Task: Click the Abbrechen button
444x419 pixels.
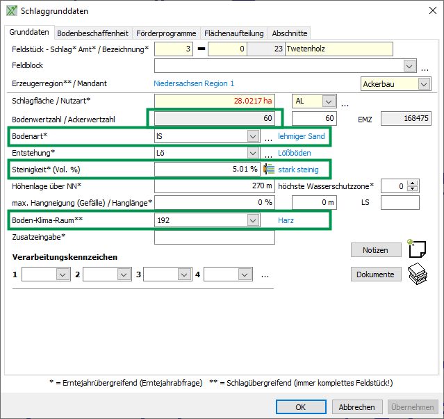Action: (357, 407)
